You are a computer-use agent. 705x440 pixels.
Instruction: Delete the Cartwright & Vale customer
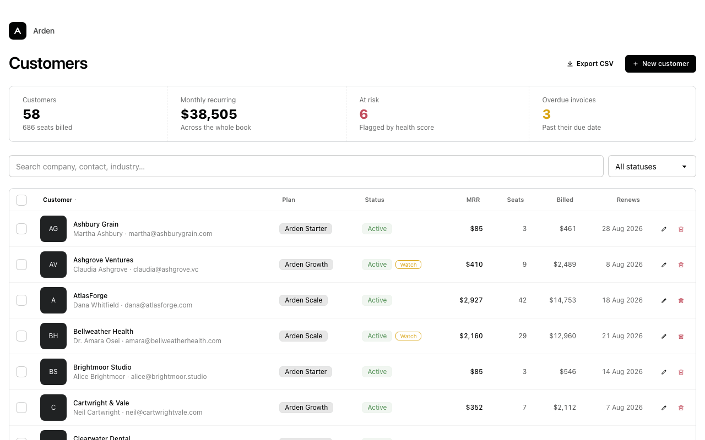(x=681, y=408)
